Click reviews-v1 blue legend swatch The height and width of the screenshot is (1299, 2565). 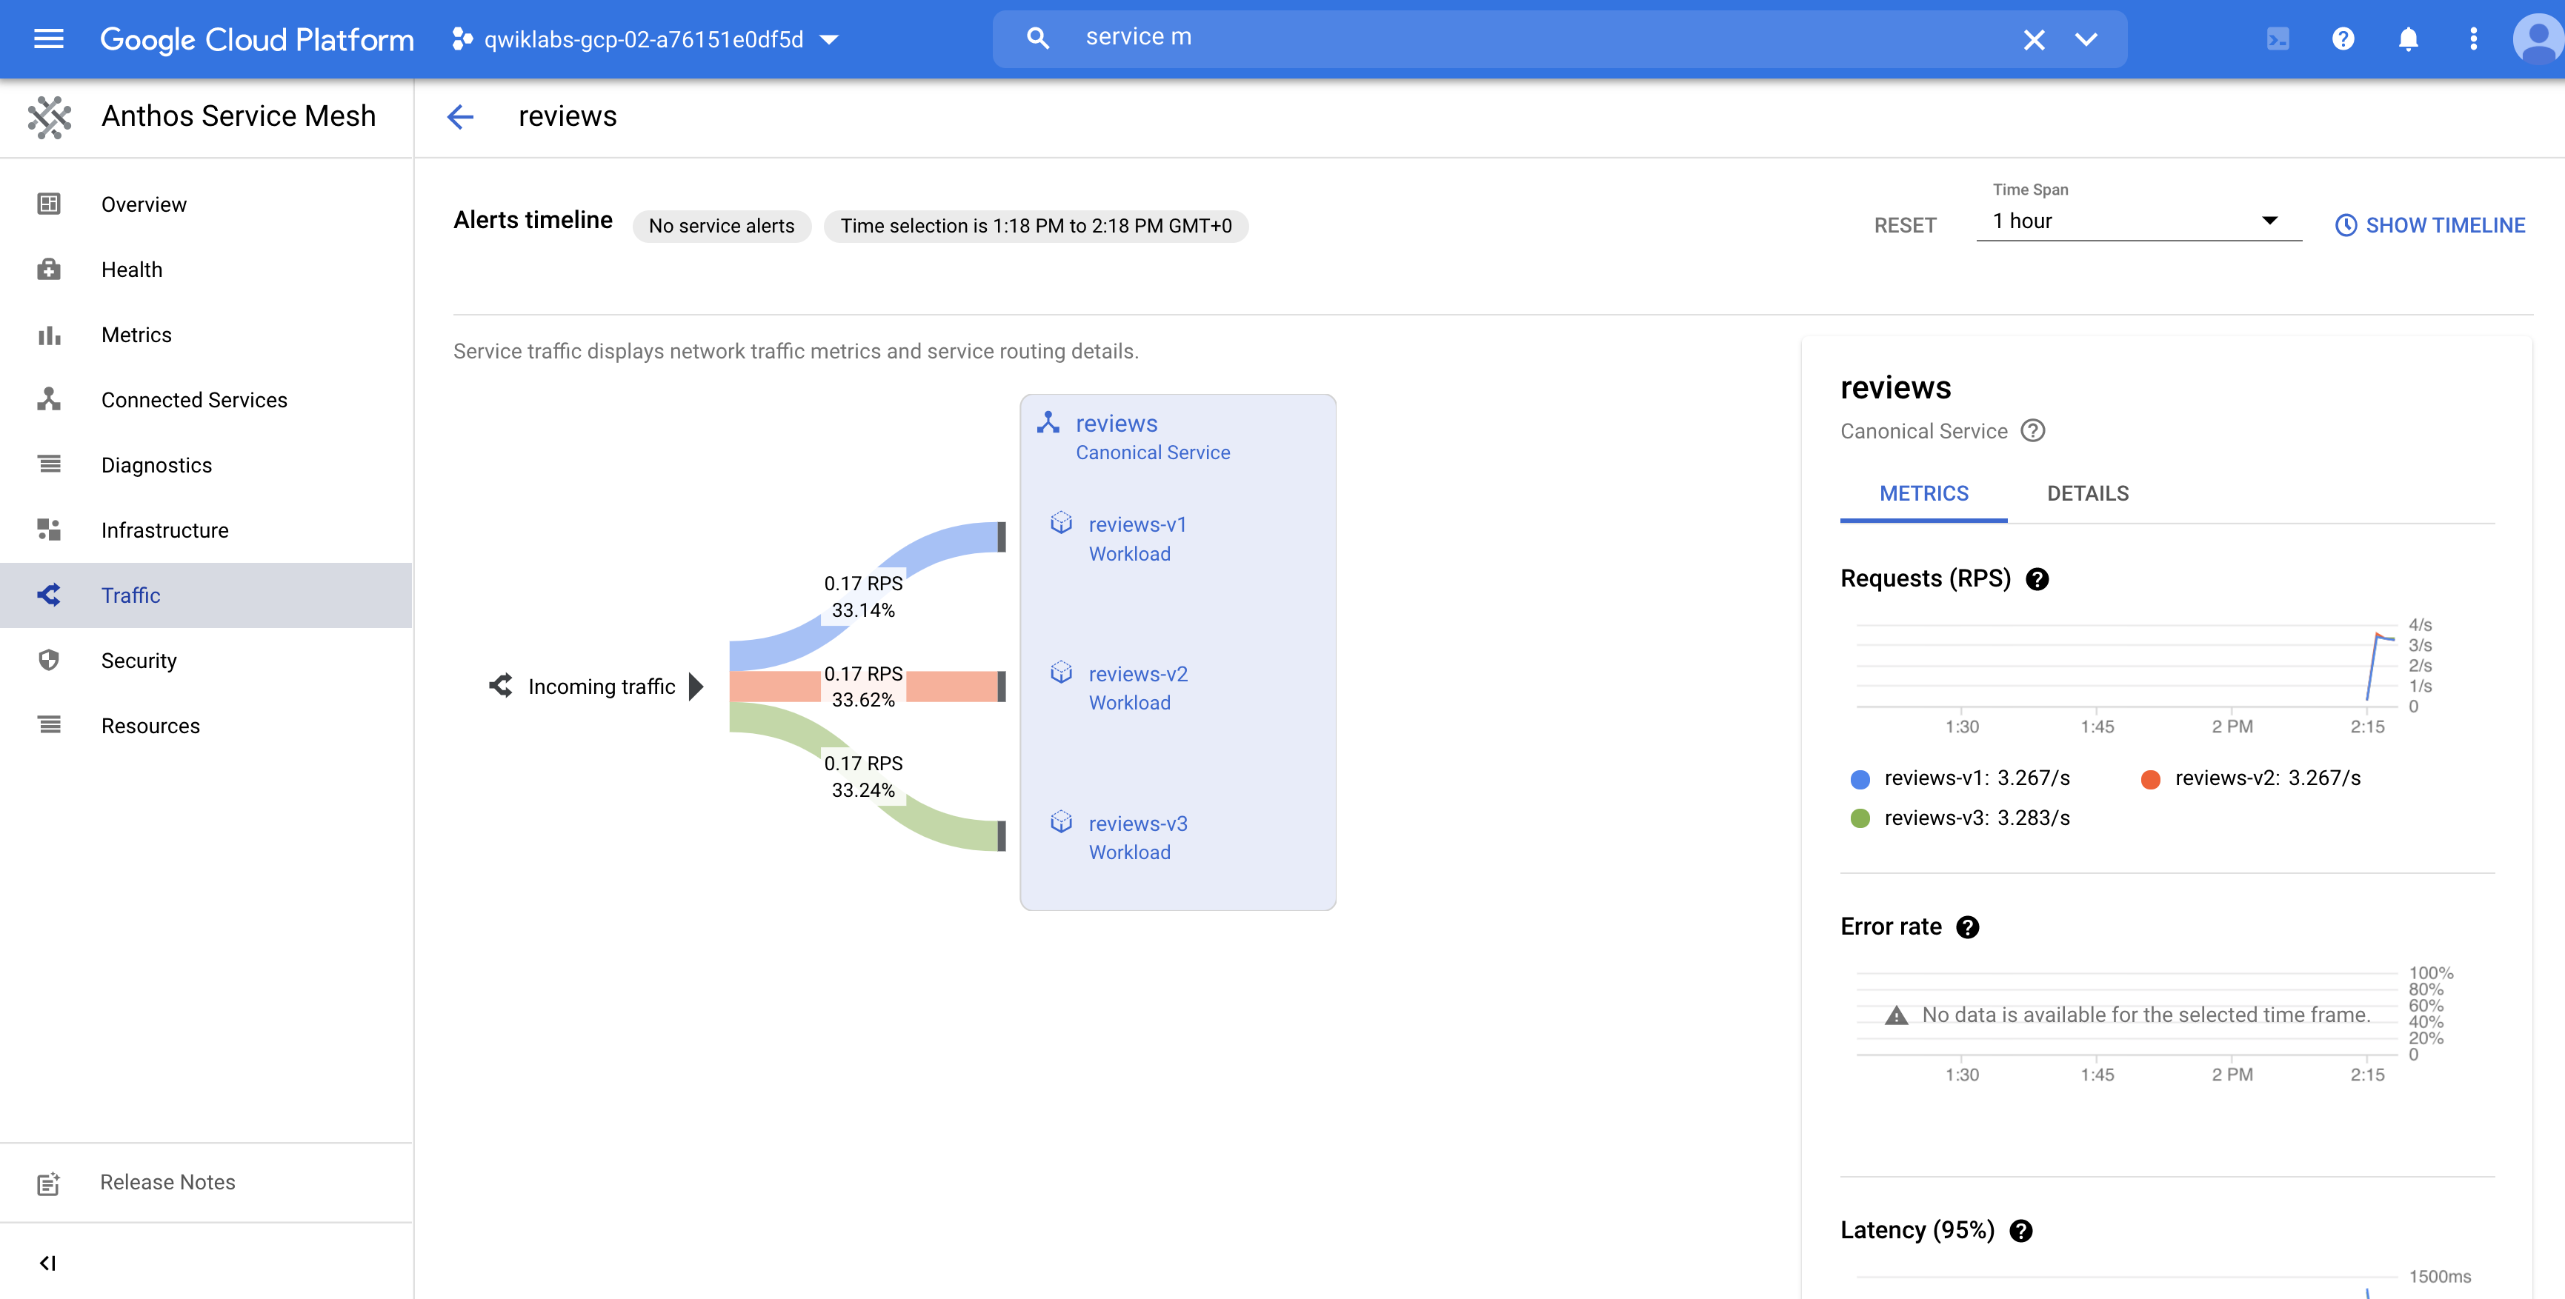pos(1859,779)
